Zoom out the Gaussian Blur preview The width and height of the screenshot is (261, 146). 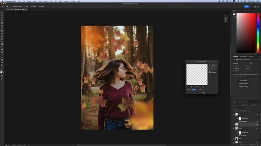click(191, 87)
